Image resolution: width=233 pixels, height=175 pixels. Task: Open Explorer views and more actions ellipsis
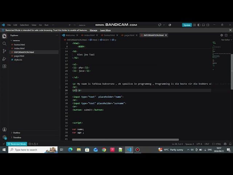[57, 35]
